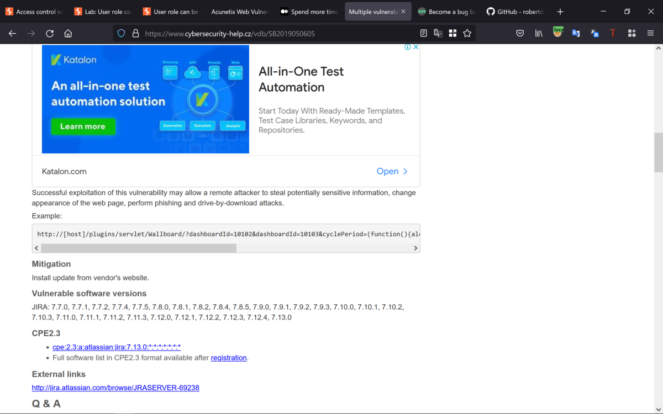Click Open link in Katalon ad
663x414 pixels.
click(392, 172)
